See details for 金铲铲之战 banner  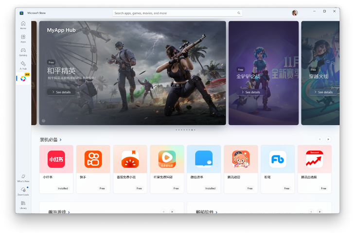coord(250,92)
